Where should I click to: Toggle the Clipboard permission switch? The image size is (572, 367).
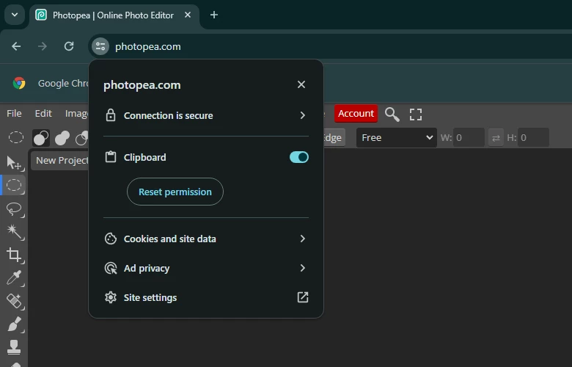(x=299, y=157)
